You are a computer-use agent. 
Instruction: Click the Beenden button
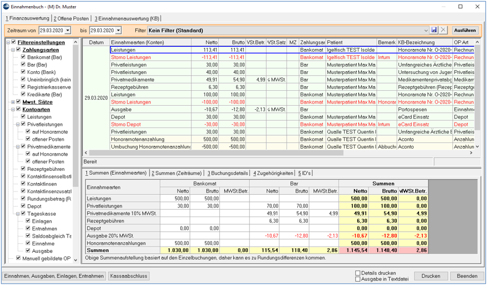pos(467,276)
